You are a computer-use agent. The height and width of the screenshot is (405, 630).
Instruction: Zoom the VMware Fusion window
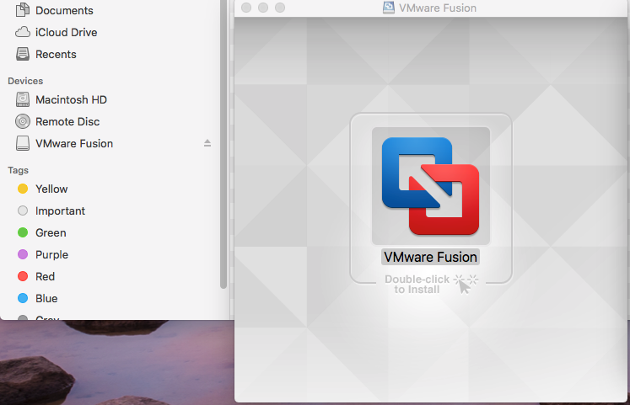(x=280, y=8)
